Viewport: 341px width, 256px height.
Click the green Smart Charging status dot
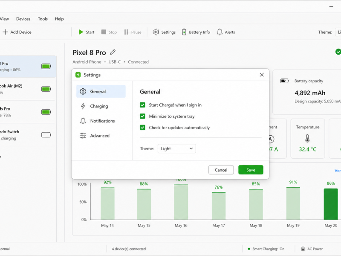pyautogui.click(x=249, y=249)
